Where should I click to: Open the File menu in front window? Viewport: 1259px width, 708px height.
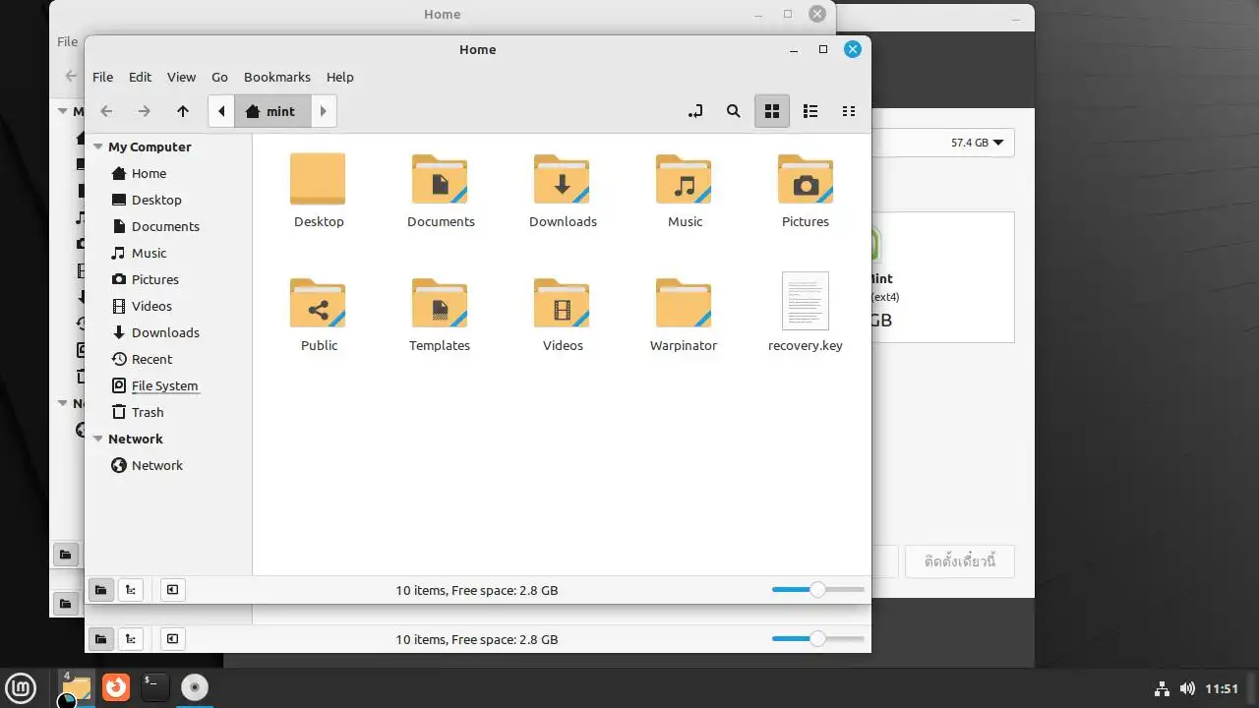coord(102,77)
